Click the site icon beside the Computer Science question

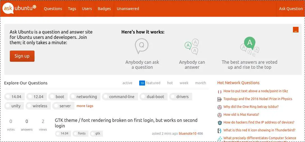[219, 139]
